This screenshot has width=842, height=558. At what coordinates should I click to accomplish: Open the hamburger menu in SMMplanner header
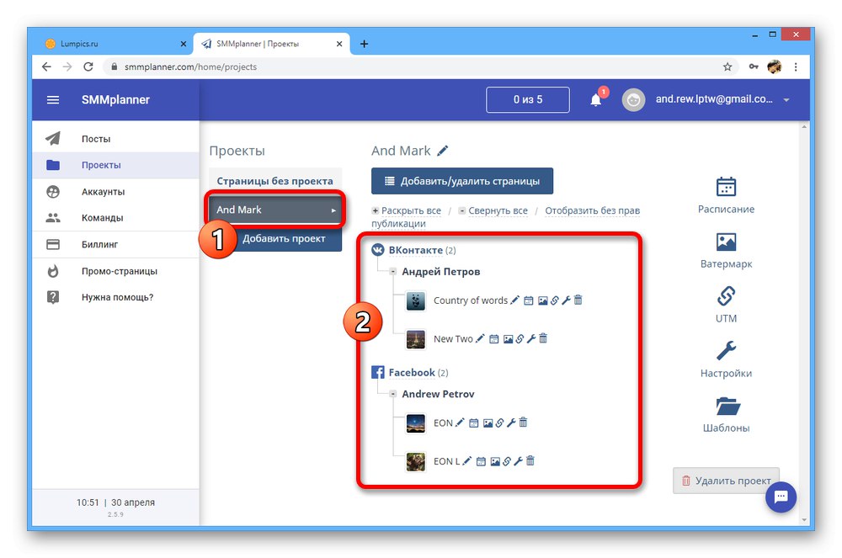[x=52, y=100]
